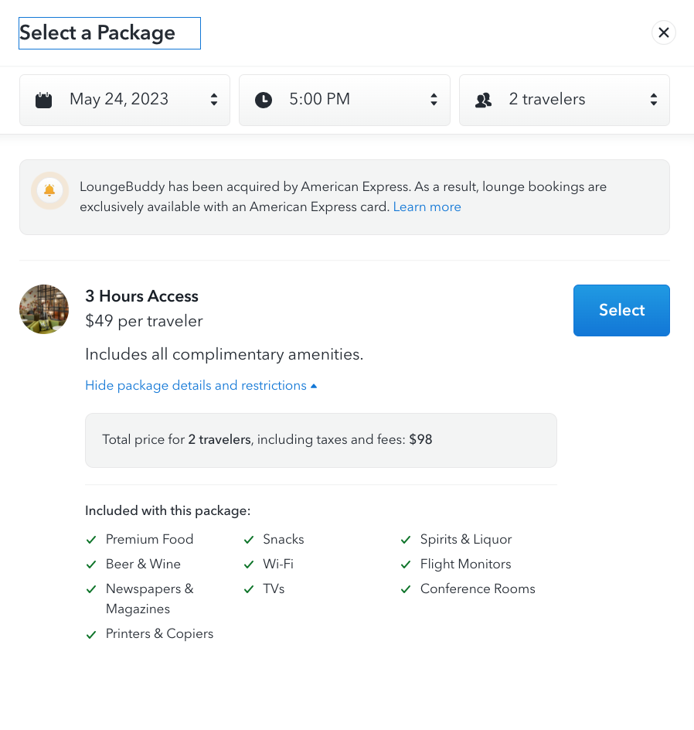The width and height of the screenshot is (694, 730).
Task: Click the $49 per traveler price
Action: click(144, 321)
